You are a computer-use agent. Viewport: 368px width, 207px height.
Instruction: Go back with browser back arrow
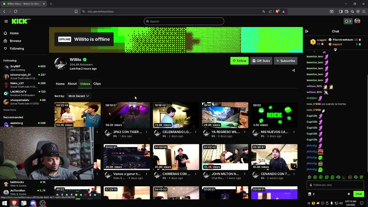pyautogui.click(x=4, y=11)
